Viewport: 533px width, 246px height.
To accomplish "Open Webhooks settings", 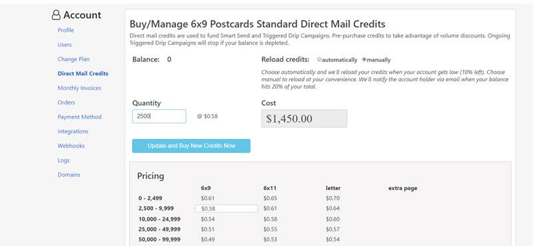I will 71,145.
